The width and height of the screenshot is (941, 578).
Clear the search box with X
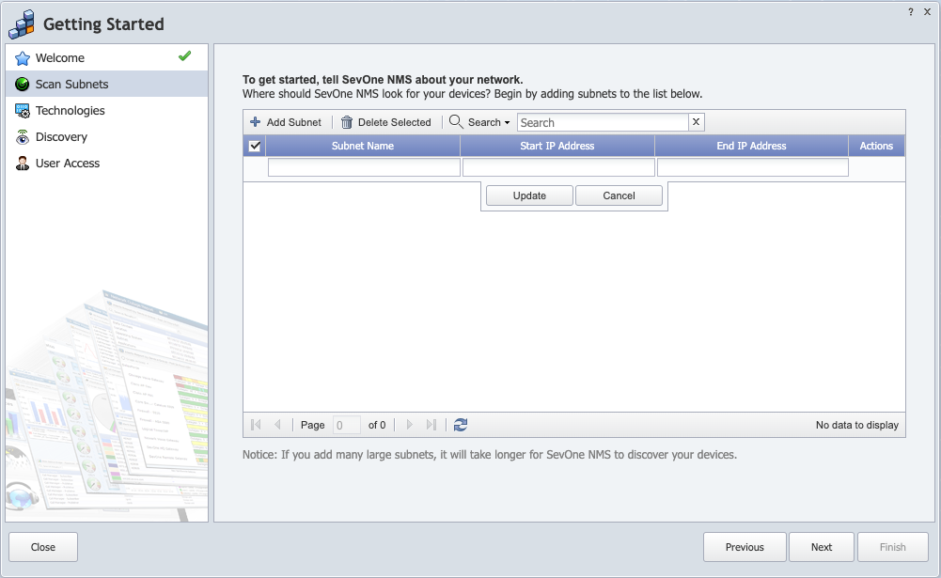[x=697, y=122]
